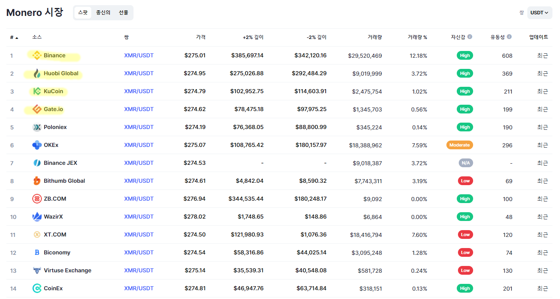
Task: Open CoinEx XMR/USDT pair link
Action: click(x=139, y=288)
